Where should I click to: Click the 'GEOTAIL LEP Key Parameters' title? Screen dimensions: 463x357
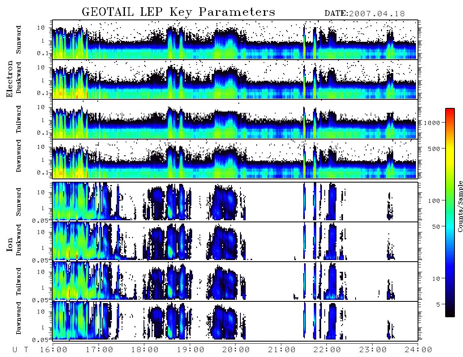(178, 12)
